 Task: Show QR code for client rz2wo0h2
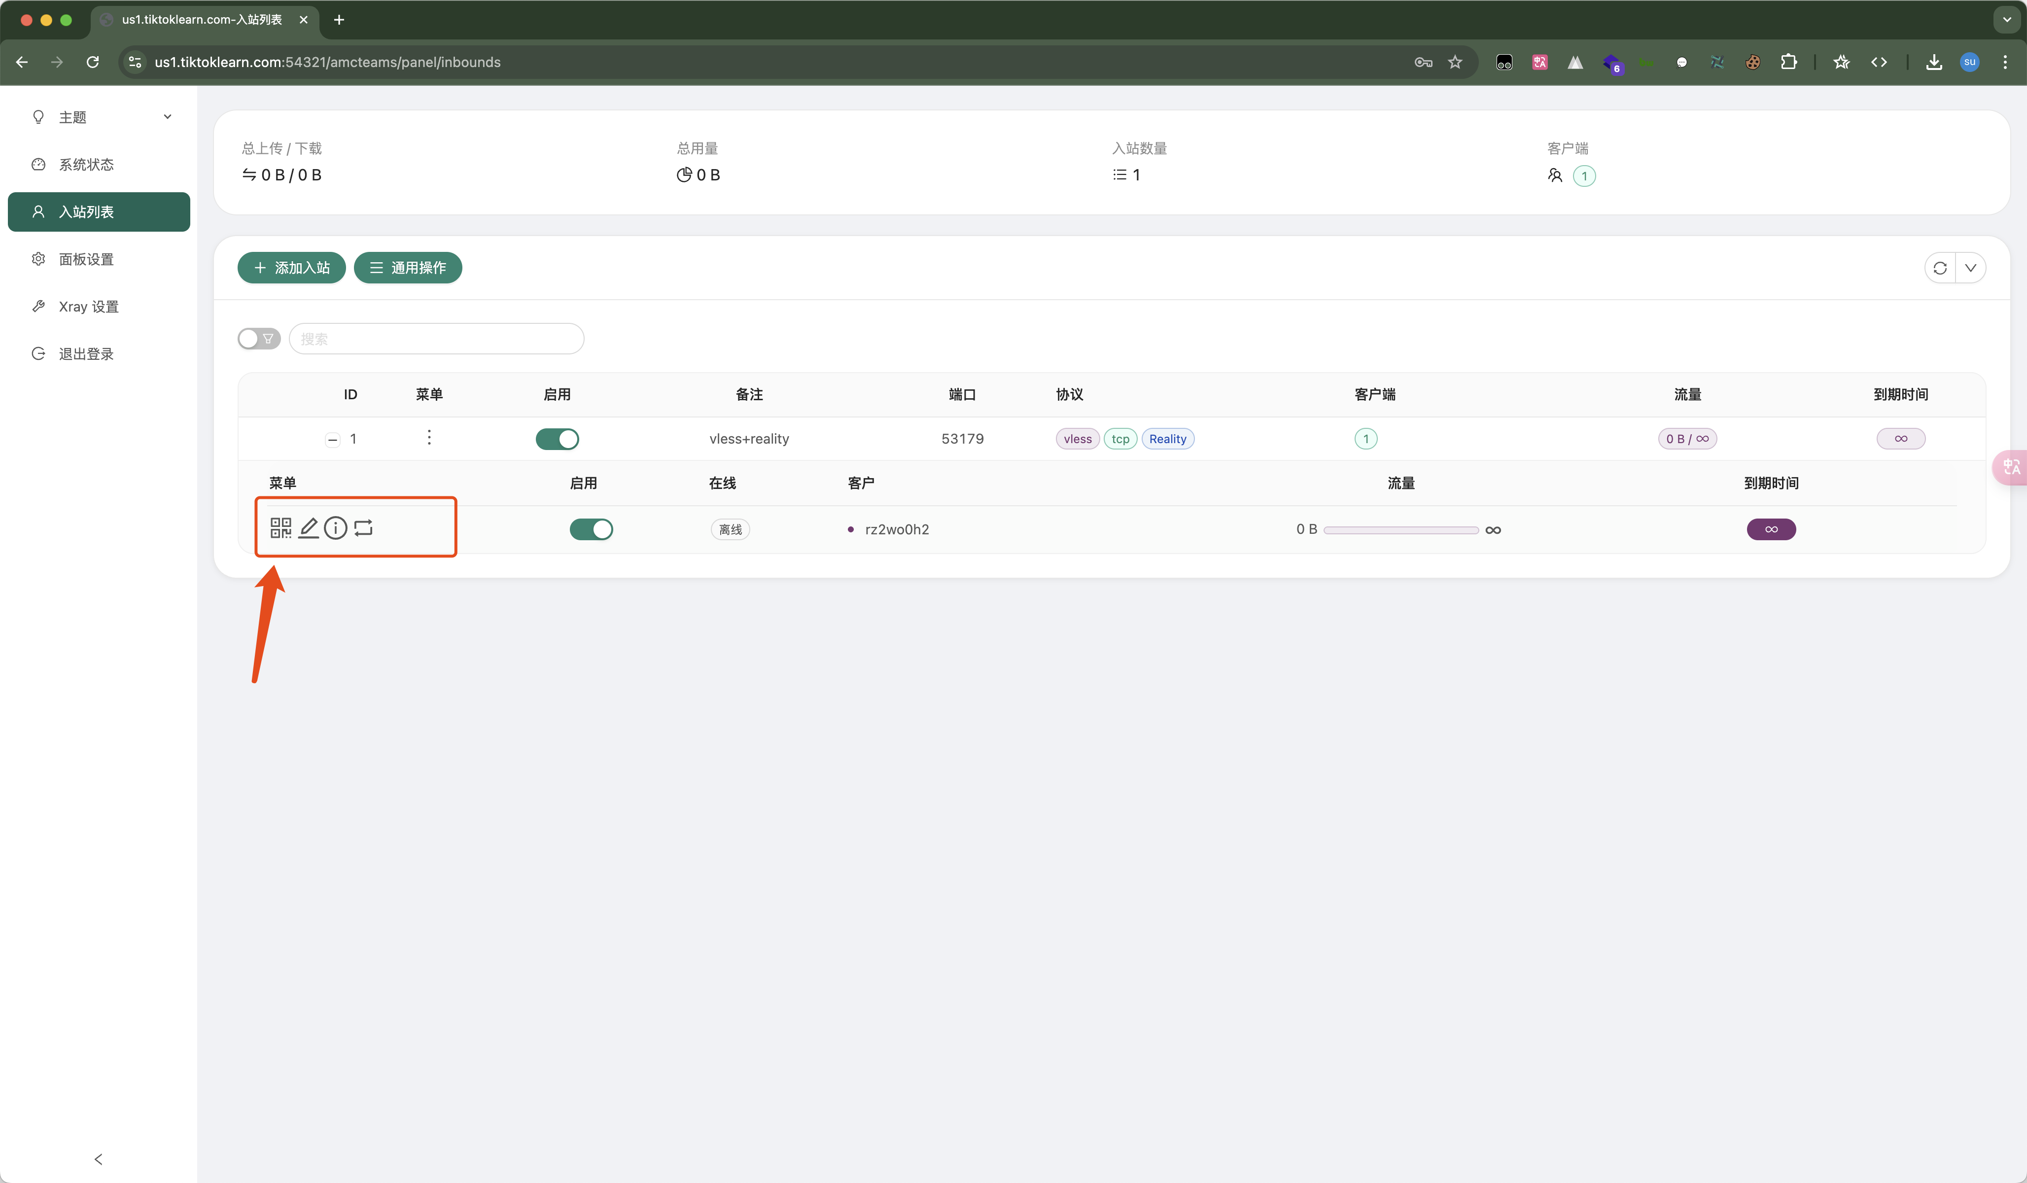[280, 527]
